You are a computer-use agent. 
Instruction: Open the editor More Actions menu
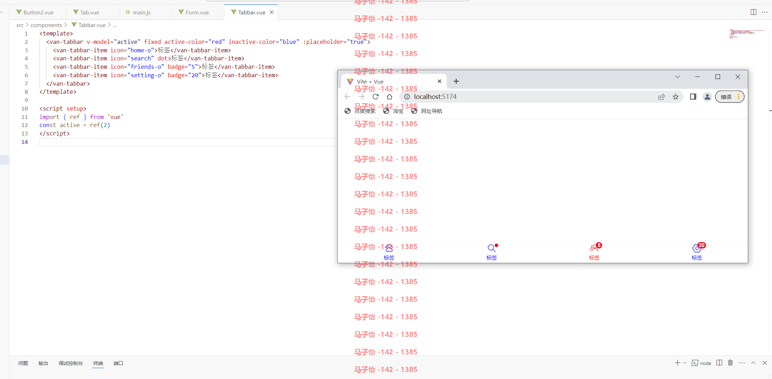coord(765,12)
